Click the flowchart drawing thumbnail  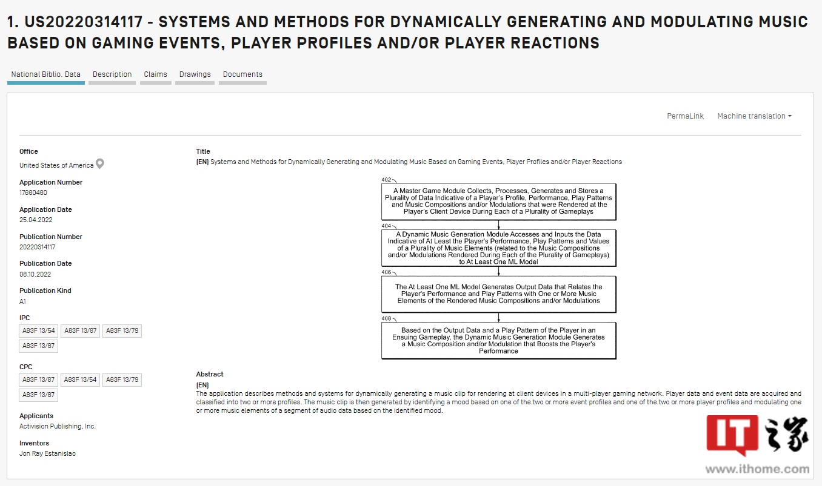coord(498,268)
